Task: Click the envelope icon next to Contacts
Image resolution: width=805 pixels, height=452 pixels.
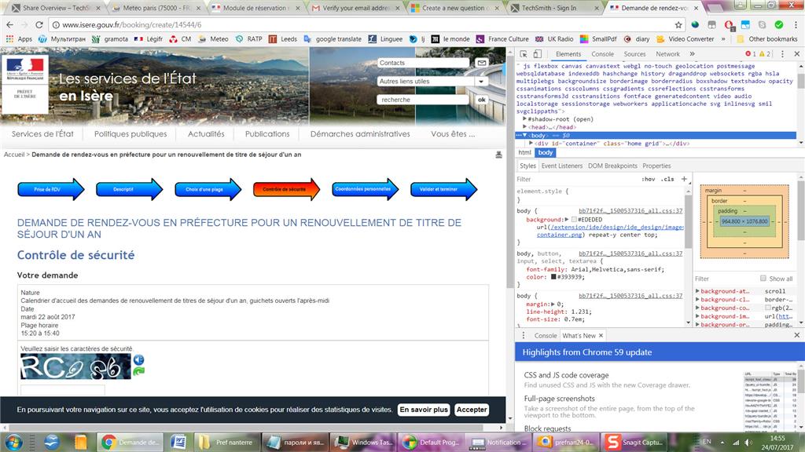Action: [x=482, y=63]
